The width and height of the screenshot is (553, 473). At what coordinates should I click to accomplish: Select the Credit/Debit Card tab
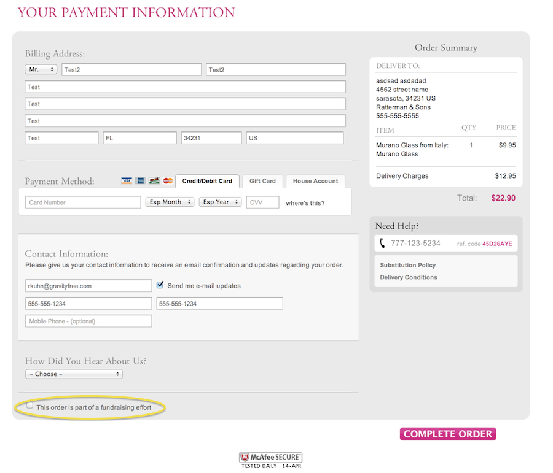[x=207, y=181]
